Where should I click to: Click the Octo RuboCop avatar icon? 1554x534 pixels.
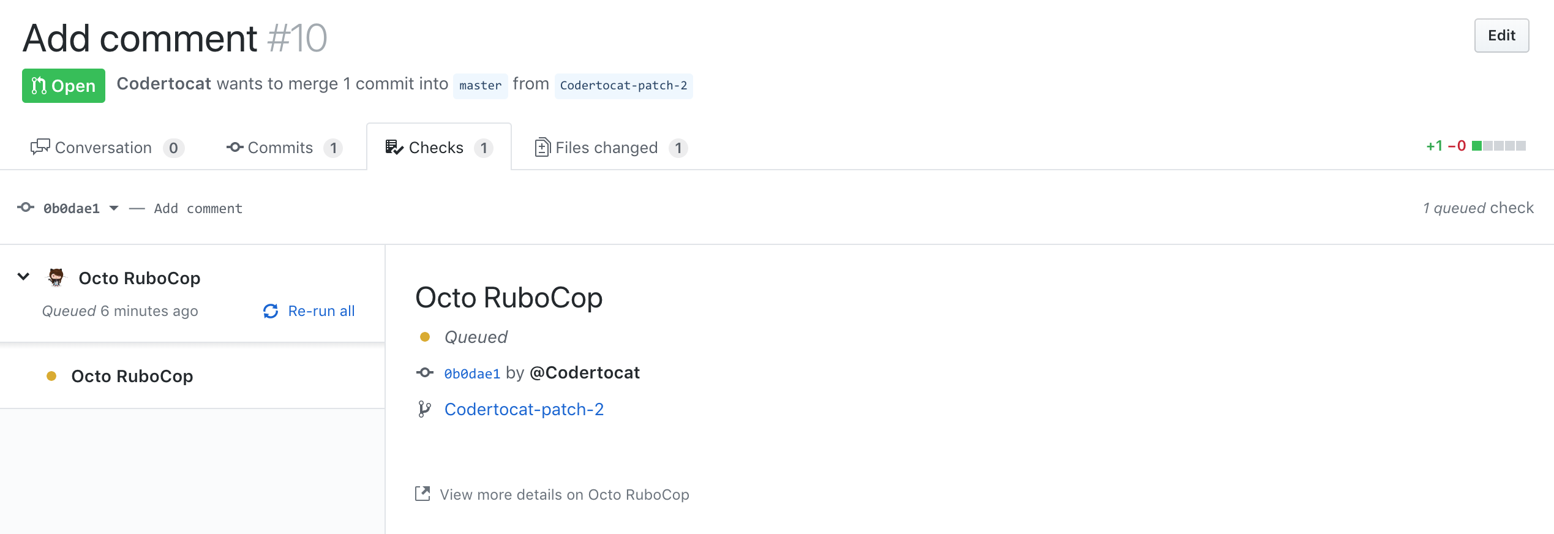click(x=56, y=277)
